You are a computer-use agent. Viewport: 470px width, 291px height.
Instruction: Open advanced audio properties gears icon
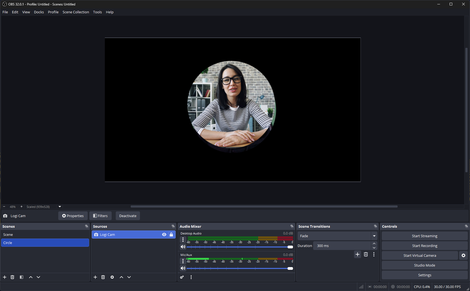(x=182, y=277)
